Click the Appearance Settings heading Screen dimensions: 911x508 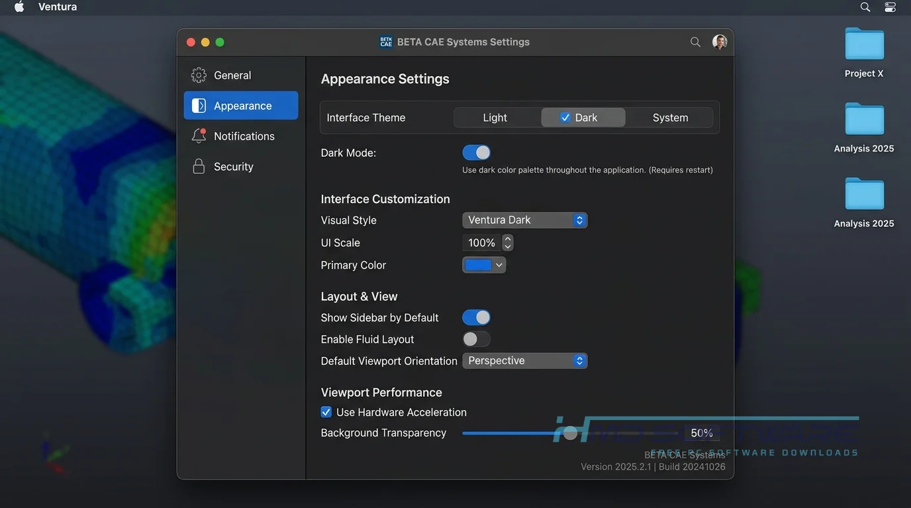[x=385, y=79]
